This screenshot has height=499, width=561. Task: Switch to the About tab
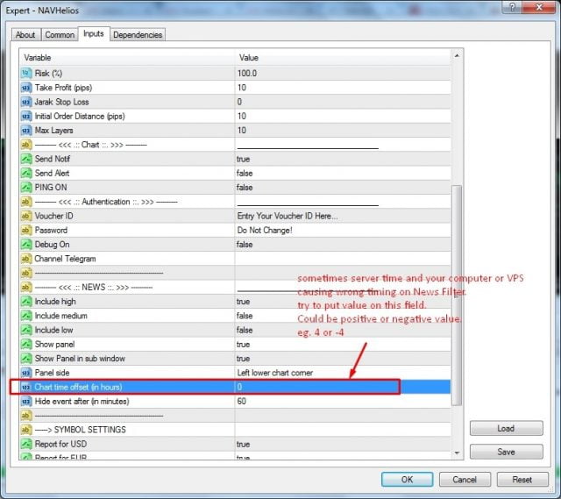pos(25,35)
